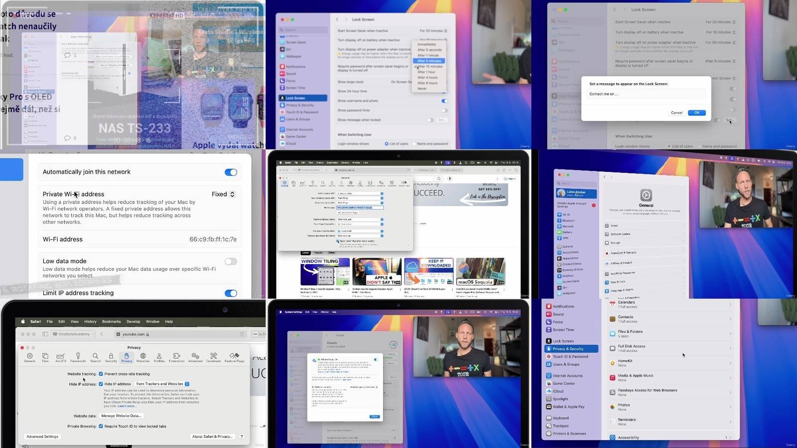Follow Learn more link under Hide IP address
The image size is (797, 448).
point(126,406)
